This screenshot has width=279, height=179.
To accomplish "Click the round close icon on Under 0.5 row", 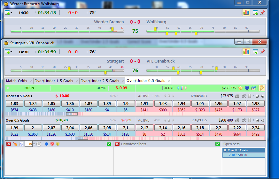I will [263, 96].
